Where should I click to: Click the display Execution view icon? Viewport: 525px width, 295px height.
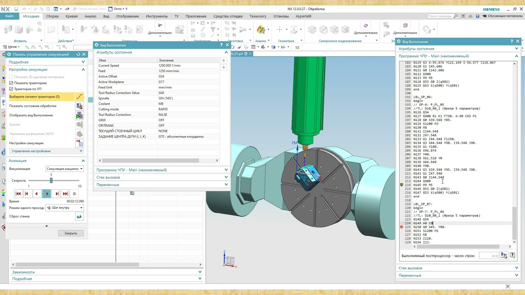click(79, 116)
